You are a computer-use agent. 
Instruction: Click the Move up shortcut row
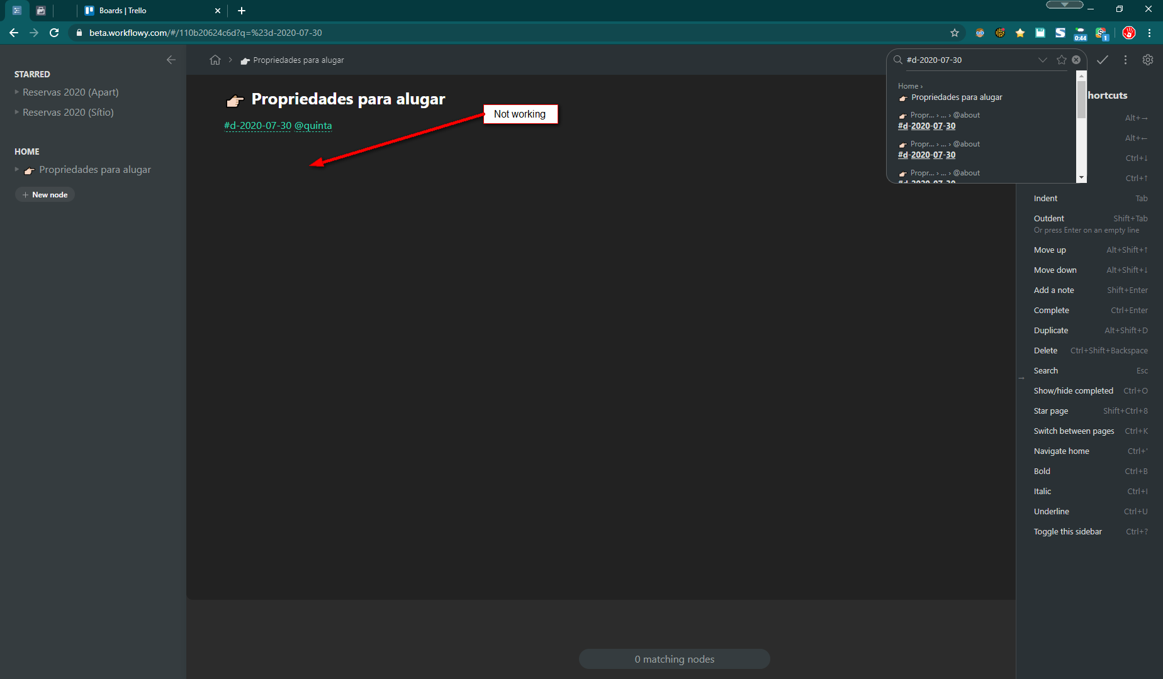click(x=1091, y=250)
